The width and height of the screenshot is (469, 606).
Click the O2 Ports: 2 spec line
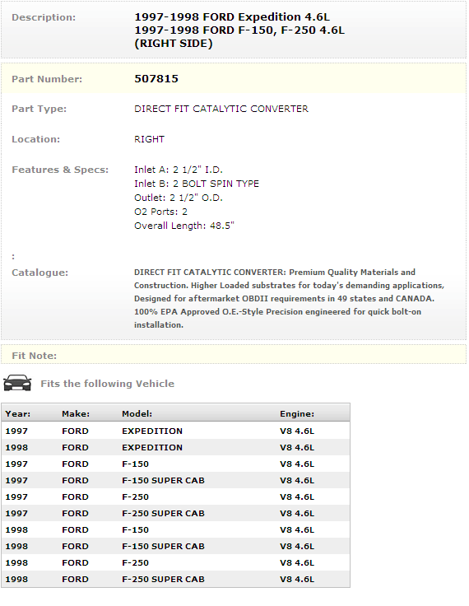160,212
